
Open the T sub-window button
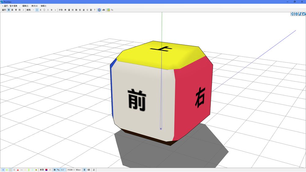pyautogui.click(x=95, y=10)
